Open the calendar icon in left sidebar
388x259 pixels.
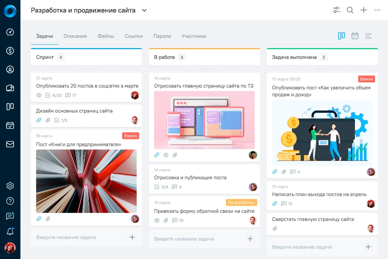[10, 125]
